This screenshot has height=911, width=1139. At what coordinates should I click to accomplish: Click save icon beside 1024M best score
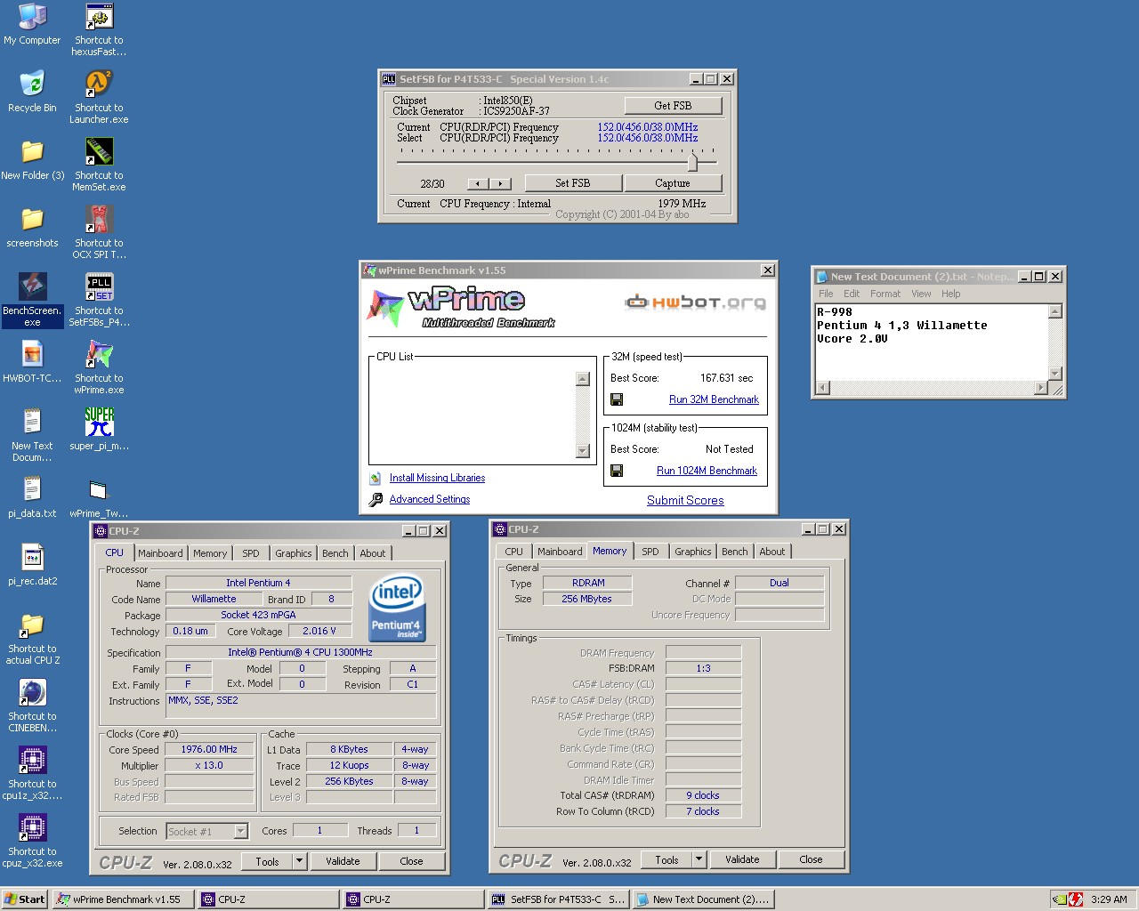(617, 471)
